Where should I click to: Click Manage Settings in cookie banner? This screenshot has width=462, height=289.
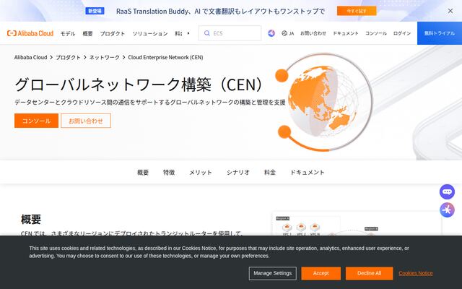(273, 273)
